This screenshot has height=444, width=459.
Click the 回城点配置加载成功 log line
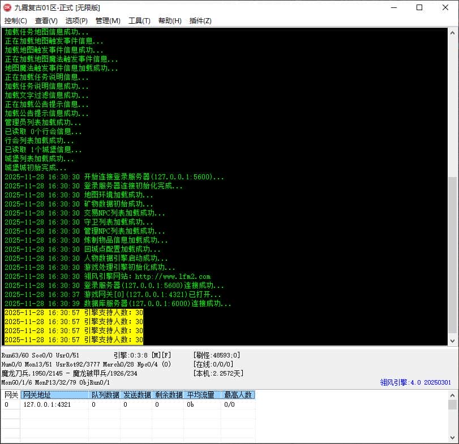83,249
